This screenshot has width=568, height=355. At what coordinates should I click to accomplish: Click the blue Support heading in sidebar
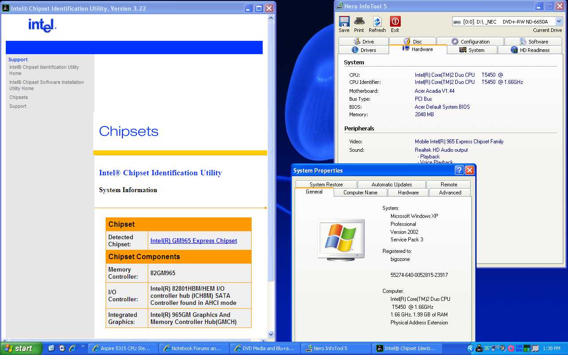click(18, 59)
